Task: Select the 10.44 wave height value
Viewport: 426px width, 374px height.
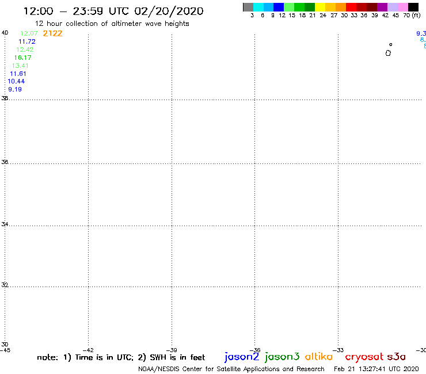Action: (x=16, y=81)
